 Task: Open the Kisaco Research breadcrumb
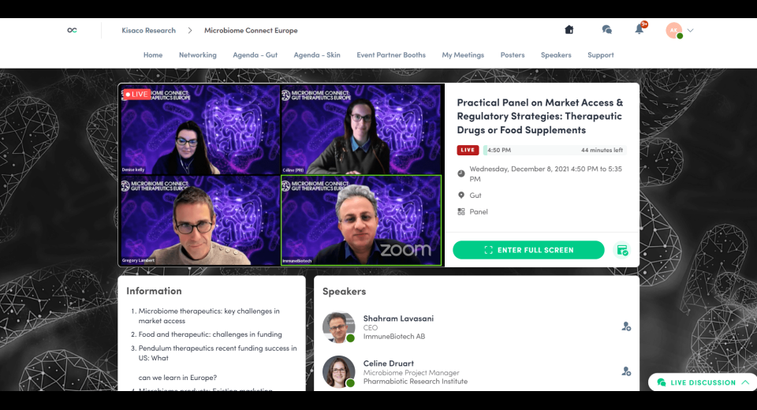coord(149,31)
